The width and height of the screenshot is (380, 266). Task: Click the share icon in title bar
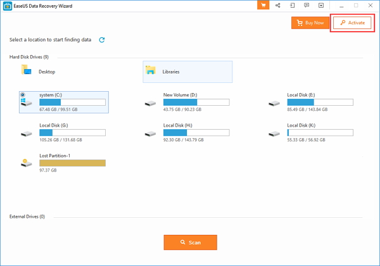[x=279, y=5]
